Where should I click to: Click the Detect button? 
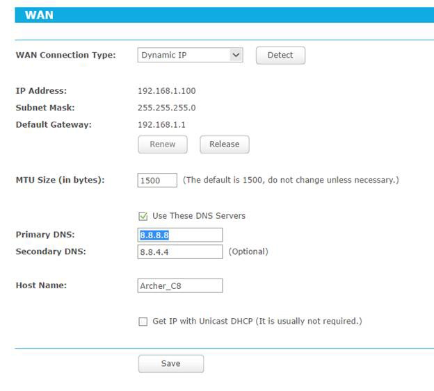[x=280, y=56]
